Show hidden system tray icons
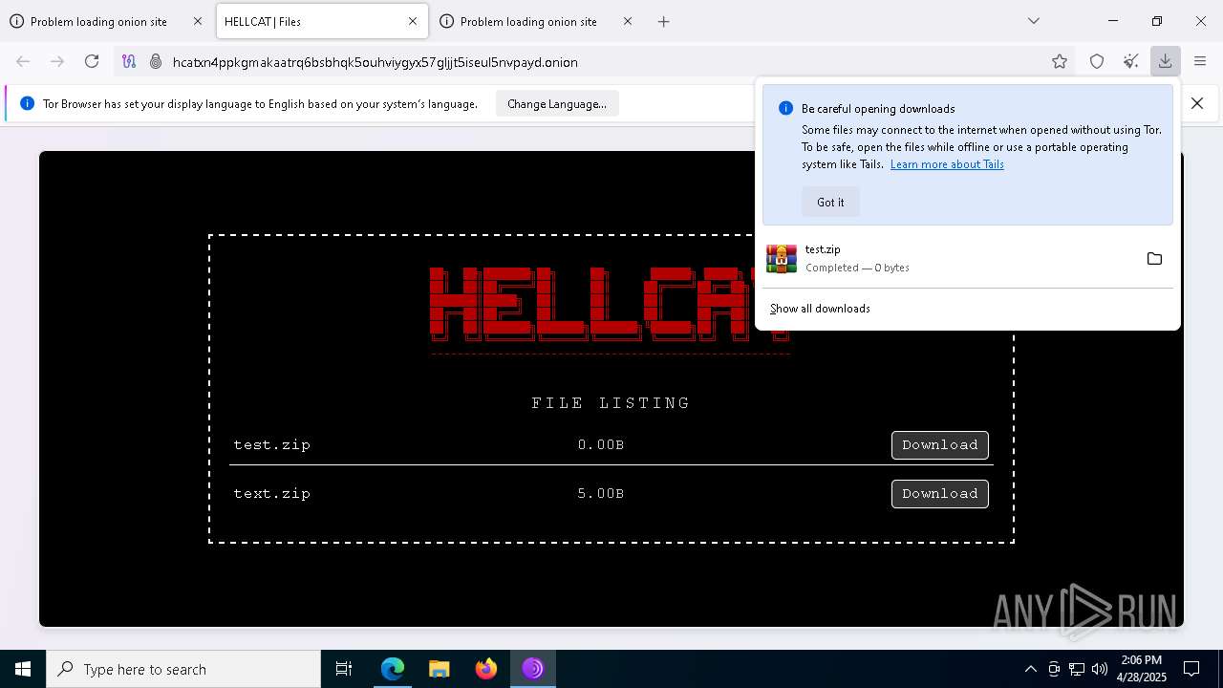Screen dimensions: 1223x688 tap(1030, 669)
